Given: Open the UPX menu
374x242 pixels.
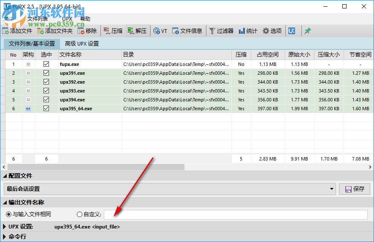Looking at the screenshot, I should (x=67, y=19).
